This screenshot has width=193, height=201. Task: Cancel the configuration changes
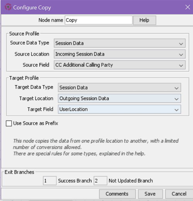pyautogui.click(x=179, y=194)
